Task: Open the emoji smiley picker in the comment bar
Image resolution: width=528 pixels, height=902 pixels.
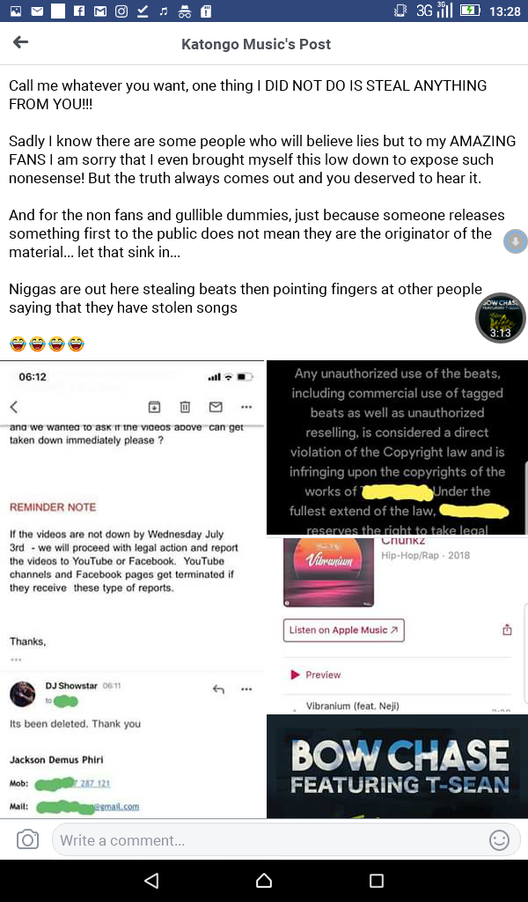Action: pos(499,839)
